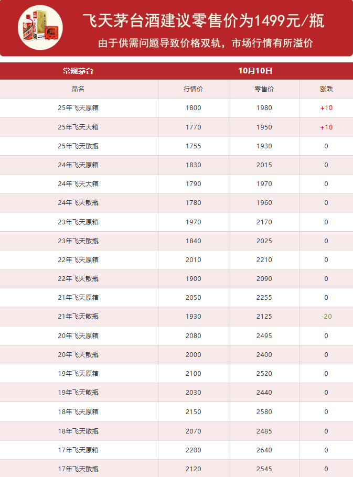Select the 常规茅台 header tab
The image size is (353, 477).
point(78,71)
